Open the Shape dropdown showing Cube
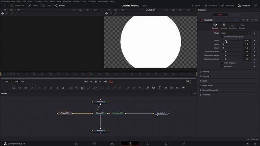The image size is (260, 146). pos(236,33)
